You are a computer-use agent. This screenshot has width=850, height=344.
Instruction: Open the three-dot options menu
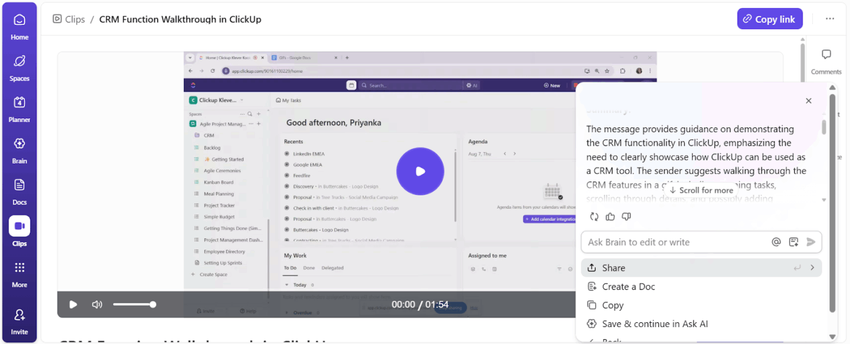(830, 19)
